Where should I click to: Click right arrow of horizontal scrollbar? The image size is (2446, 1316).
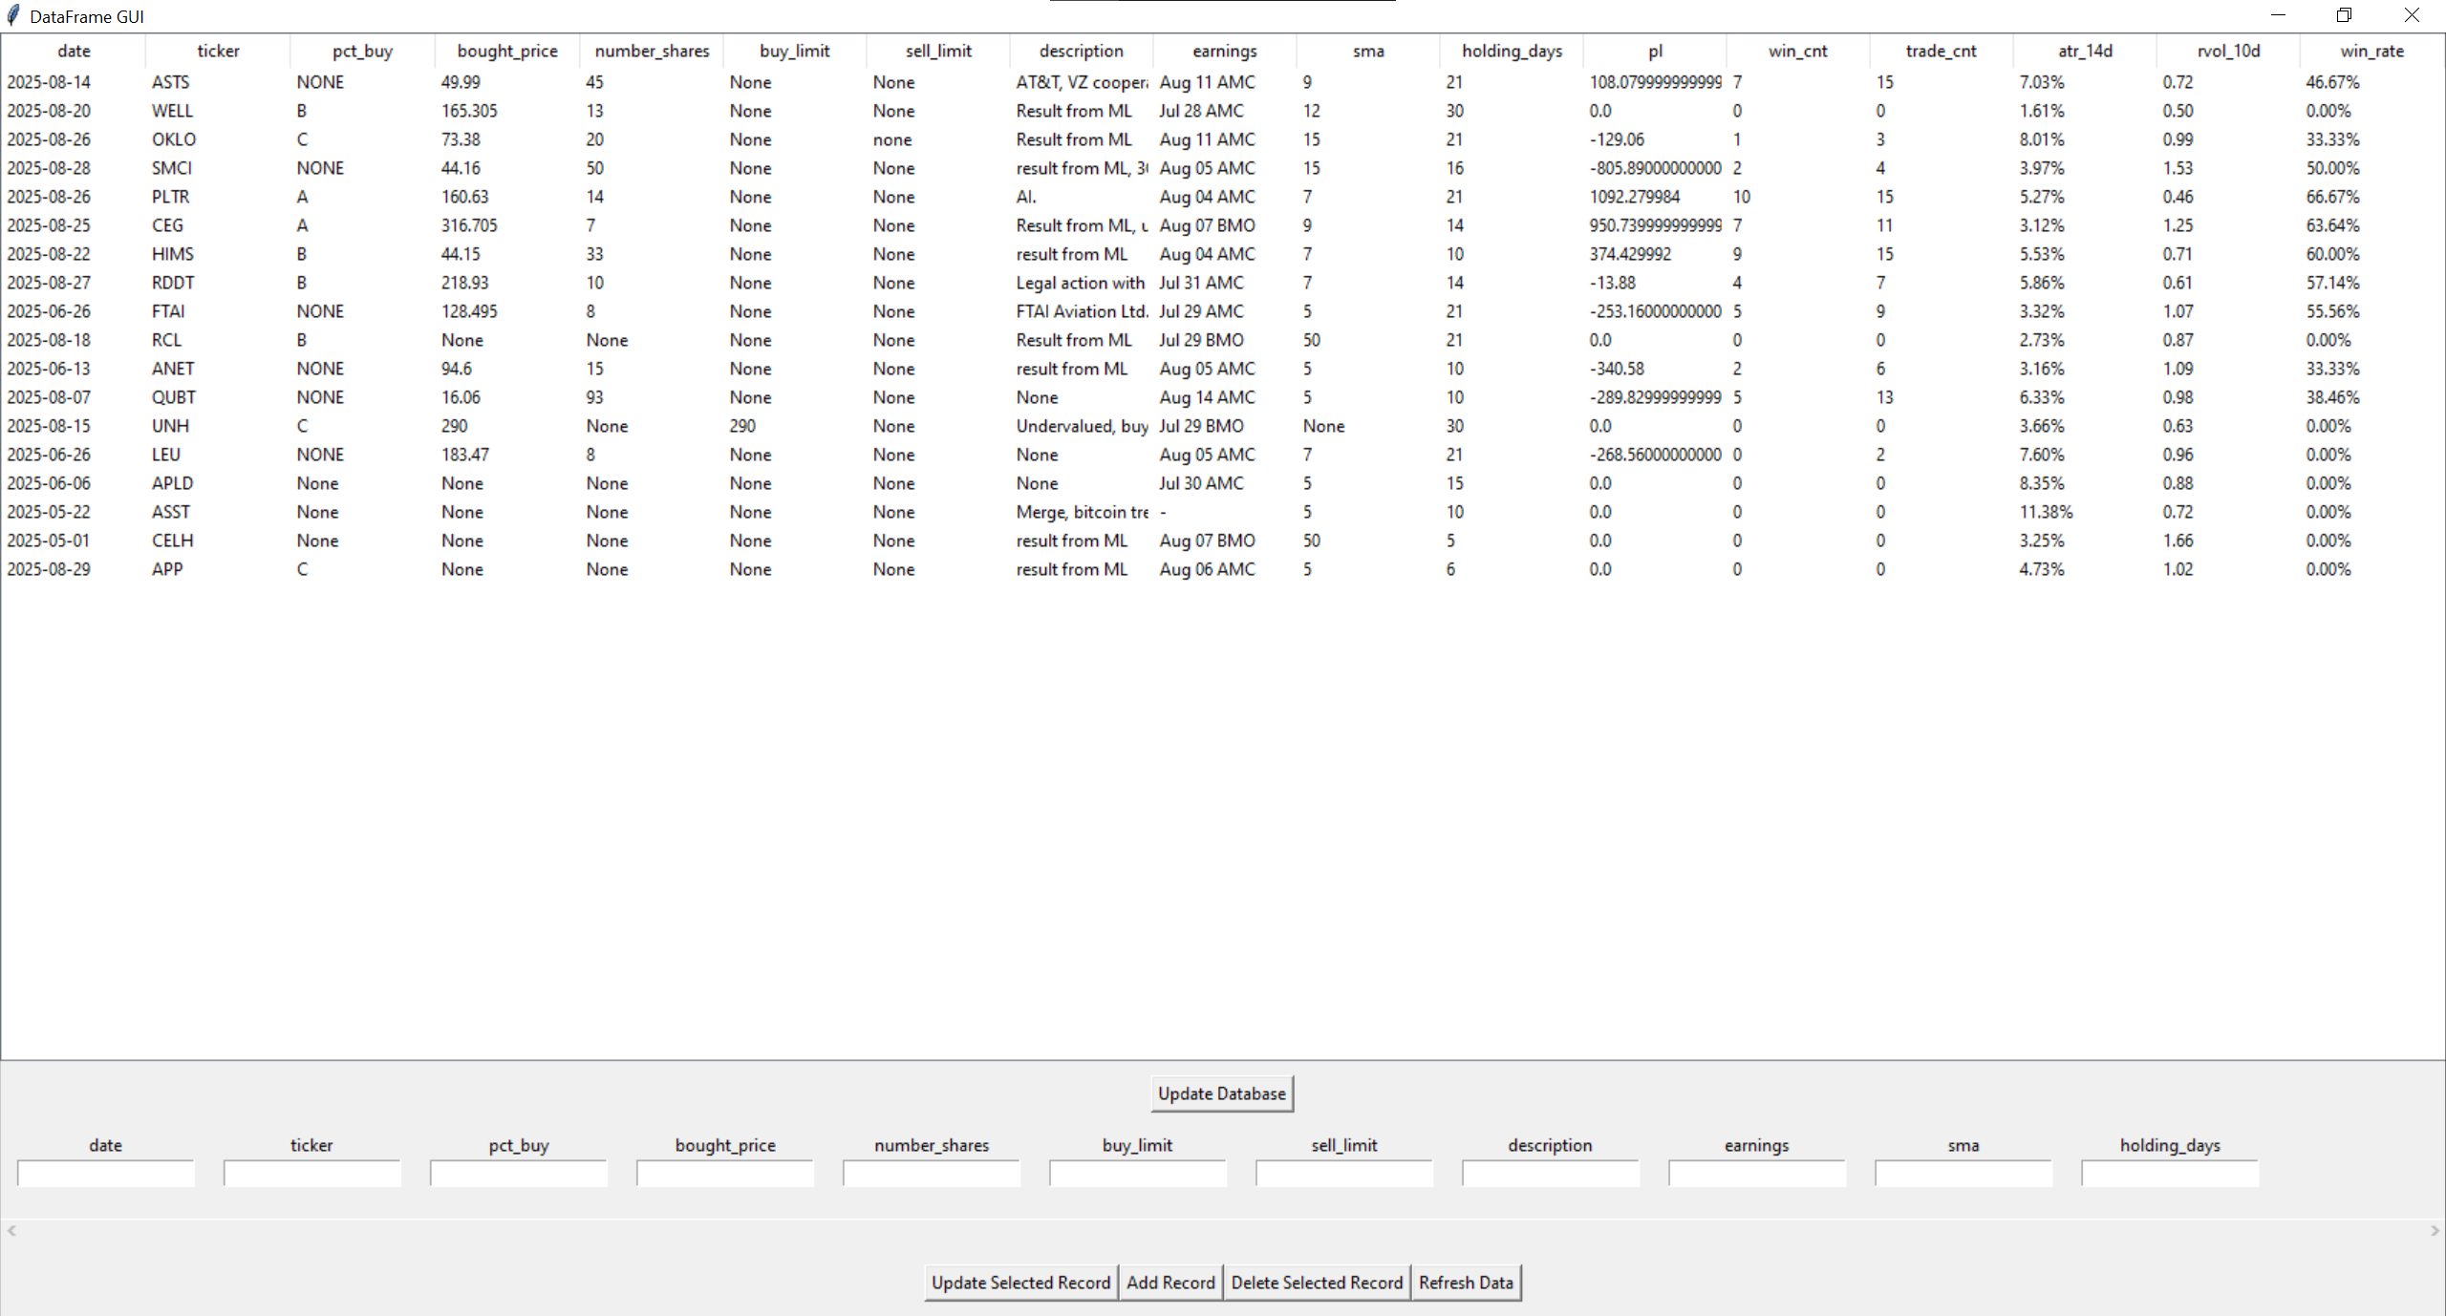[2435, 1231]
